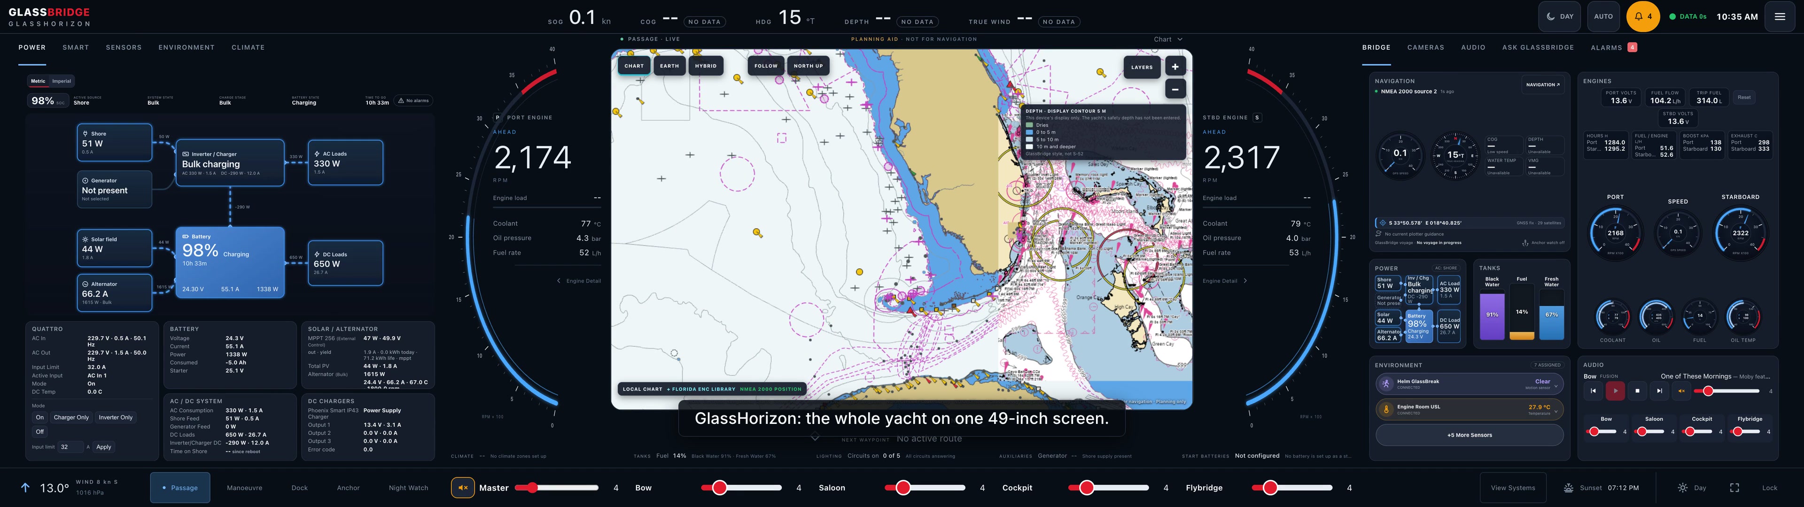Set Quattro mode to On
This screenshot has height=507, width=1804.
point(40,417)
